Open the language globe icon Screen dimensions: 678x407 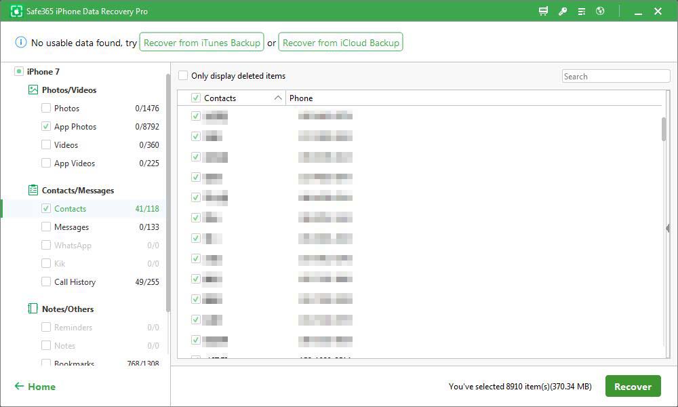600,12
